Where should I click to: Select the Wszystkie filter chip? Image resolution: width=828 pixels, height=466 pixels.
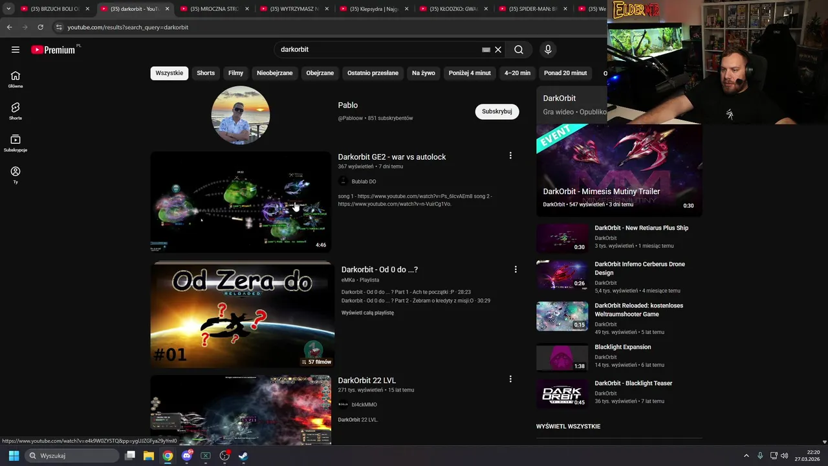[169, 73]
